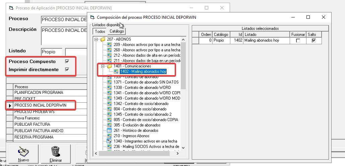Click the Listado column header in selected listings
Viewport: 345px width, 166px height.
267,35
